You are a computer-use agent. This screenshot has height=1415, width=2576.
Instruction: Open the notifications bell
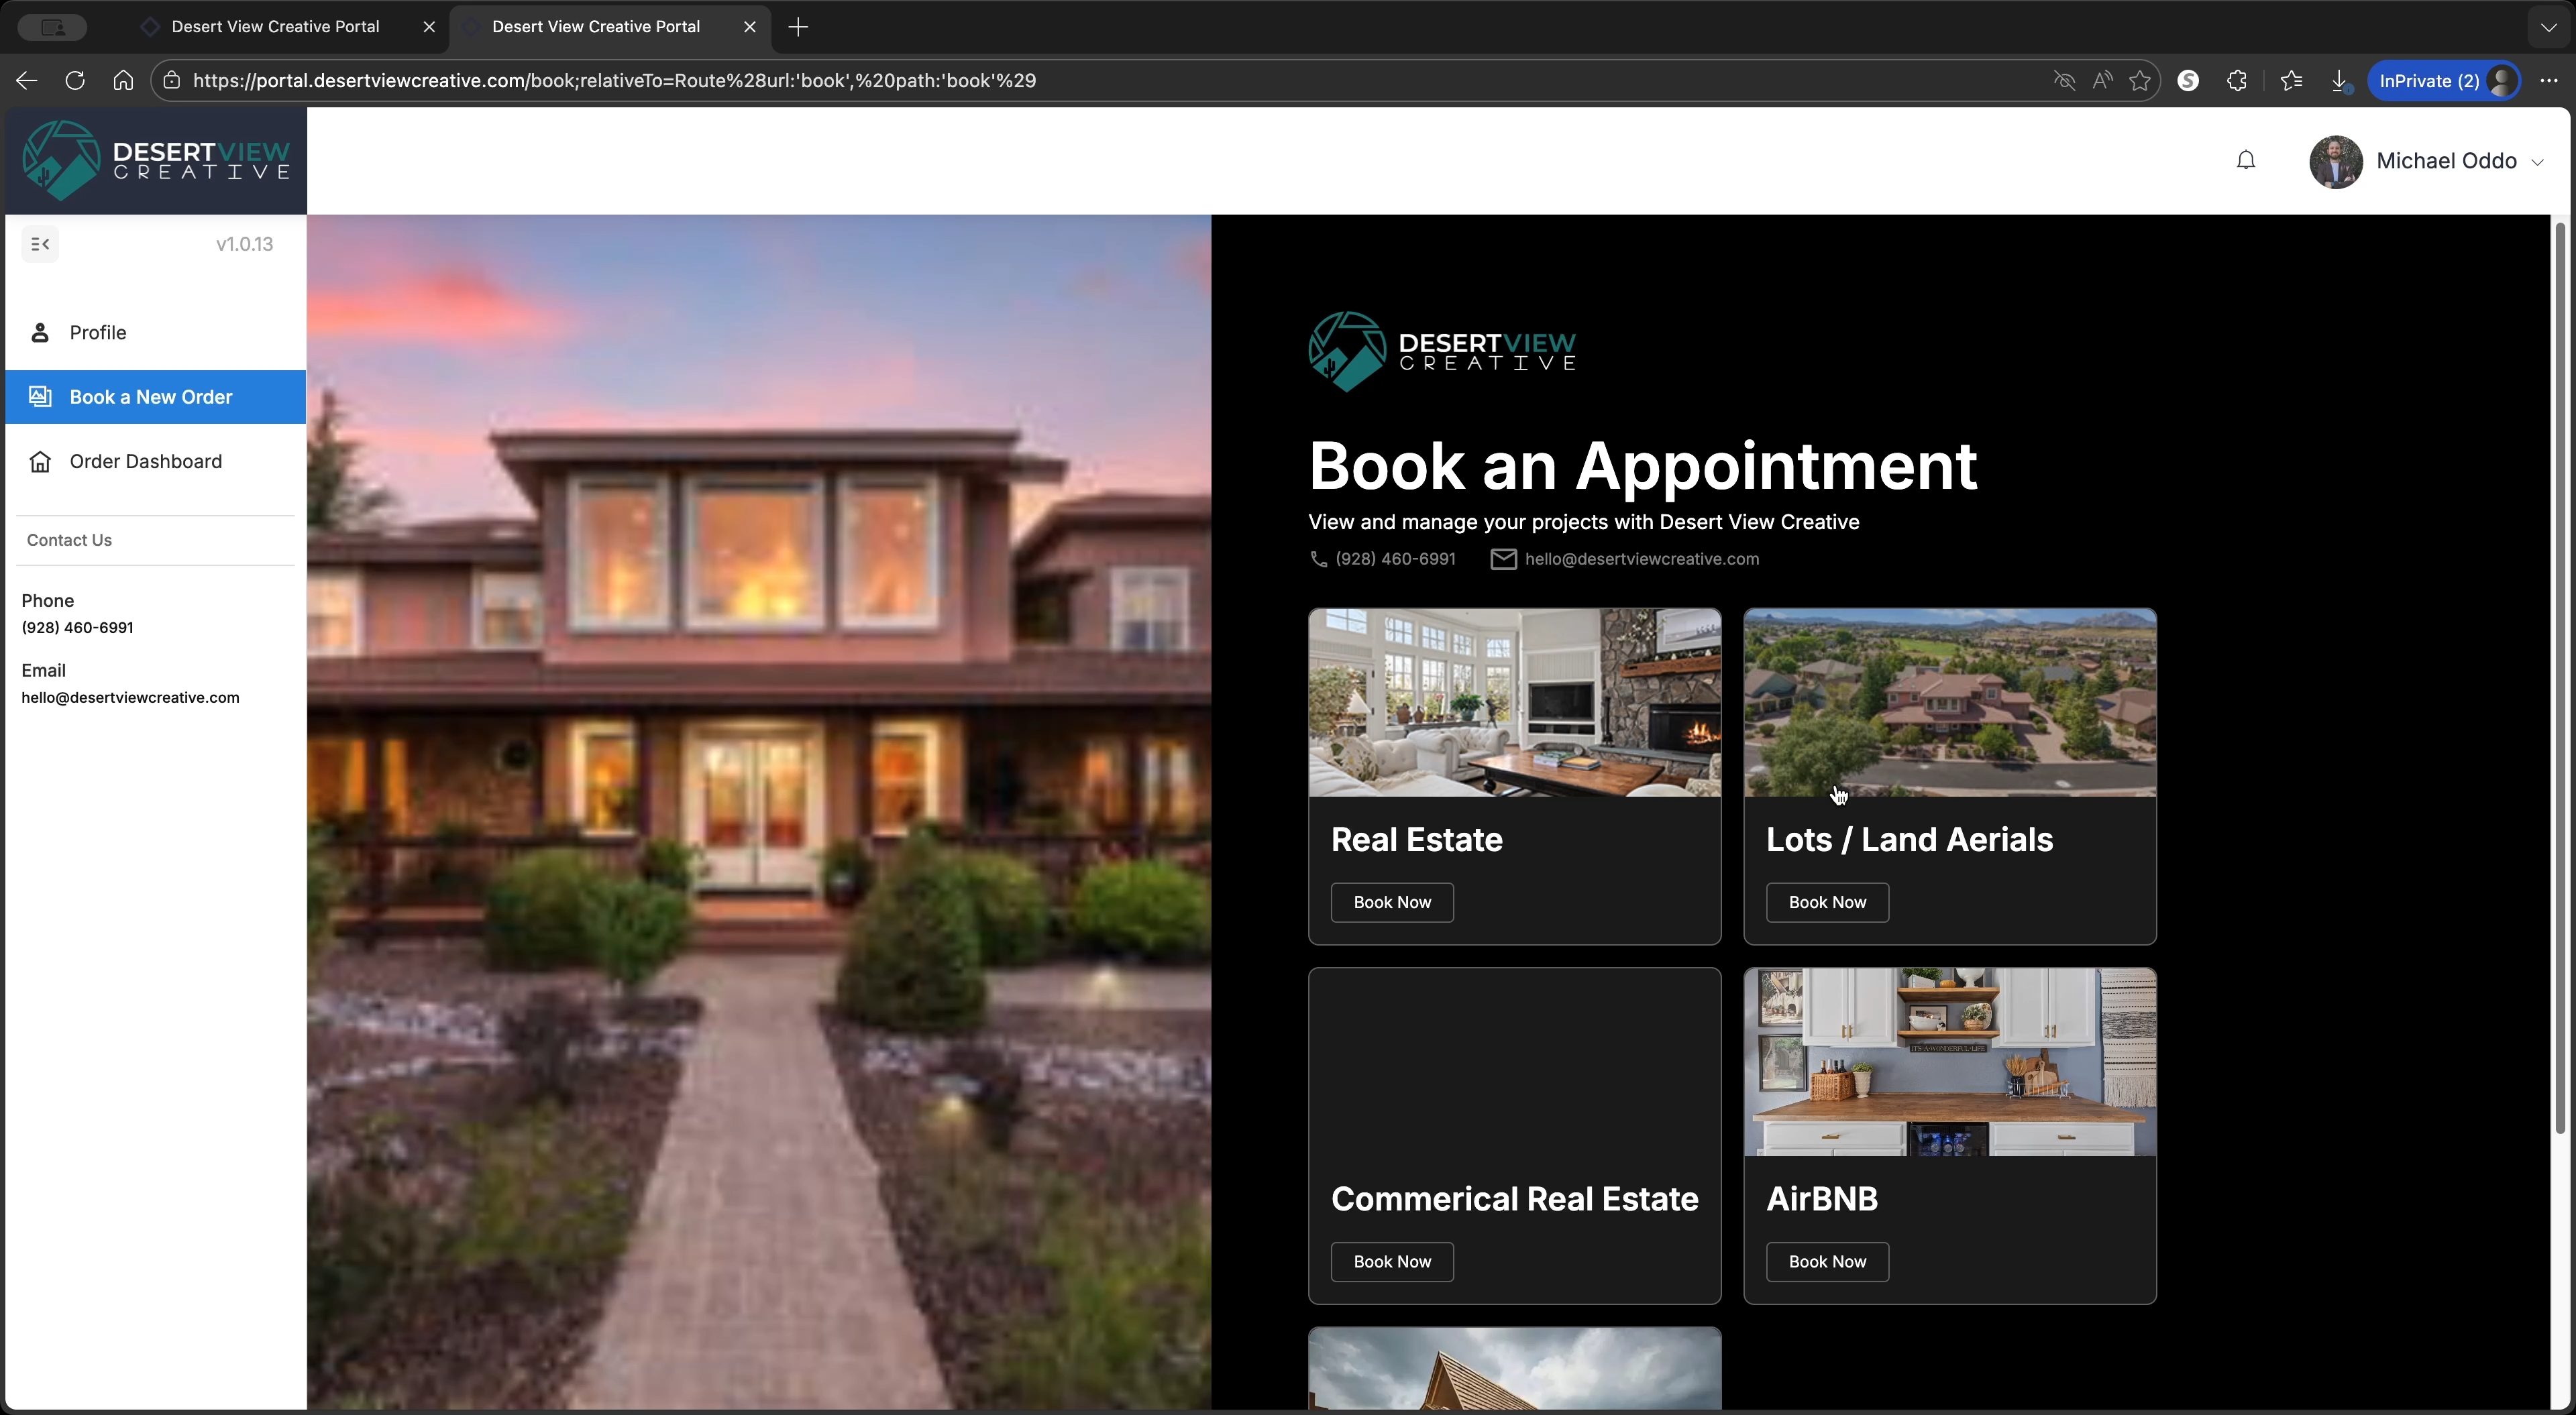2246,161
